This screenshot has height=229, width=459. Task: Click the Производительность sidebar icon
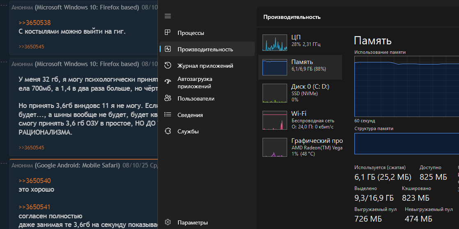(167, 49)
